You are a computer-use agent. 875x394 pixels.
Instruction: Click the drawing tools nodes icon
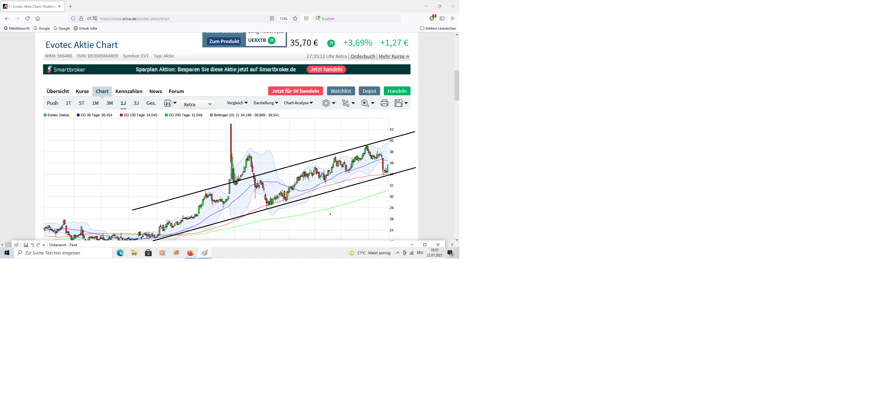click(345, 103)
